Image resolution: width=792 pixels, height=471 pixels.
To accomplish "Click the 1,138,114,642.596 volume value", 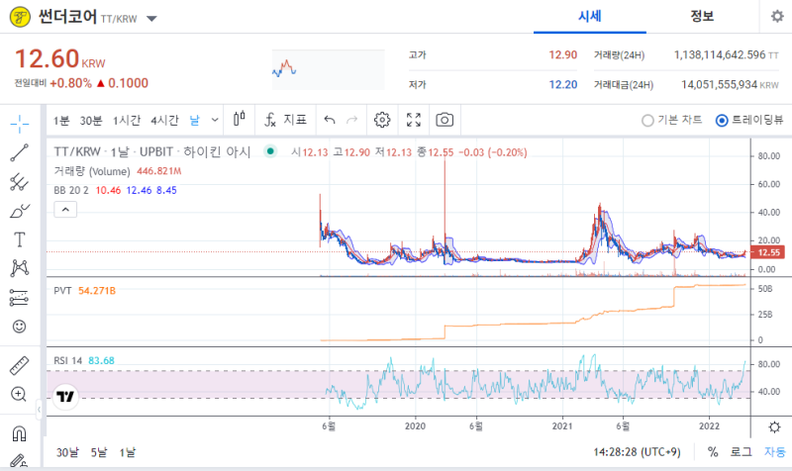I will coord(720,54).
